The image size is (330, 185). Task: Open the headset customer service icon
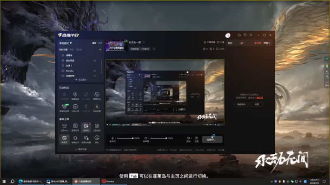pos(239,35)
